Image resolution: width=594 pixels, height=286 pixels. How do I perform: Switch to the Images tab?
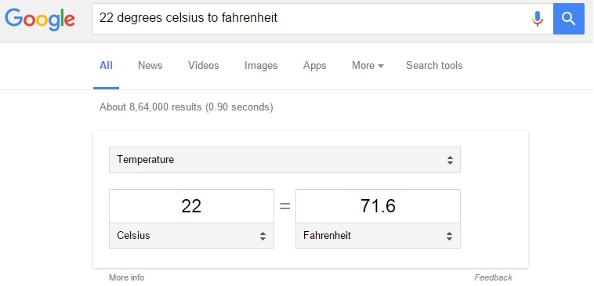point(261,66)
